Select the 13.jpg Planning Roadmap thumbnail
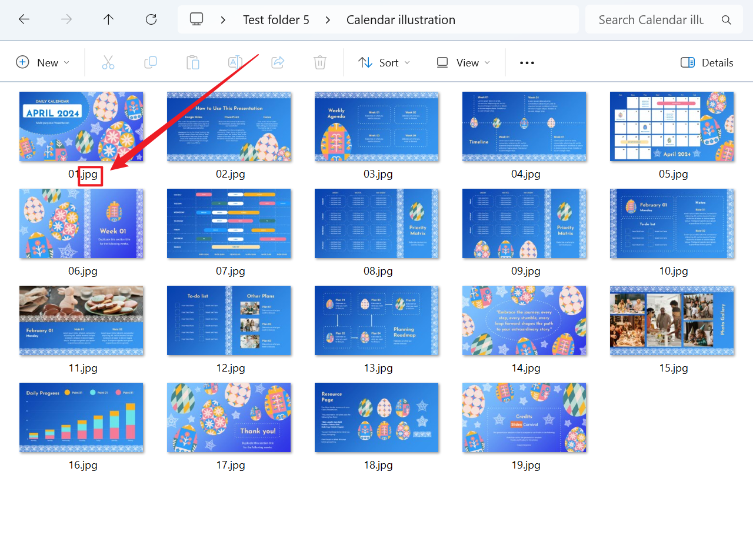The width and height of the screenshot is (753, 545). (x=376, y=320)
